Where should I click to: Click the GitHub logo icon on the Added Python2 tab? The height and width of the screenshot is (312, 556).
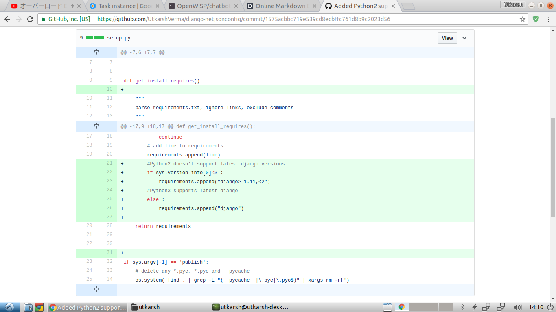[328, 6]
